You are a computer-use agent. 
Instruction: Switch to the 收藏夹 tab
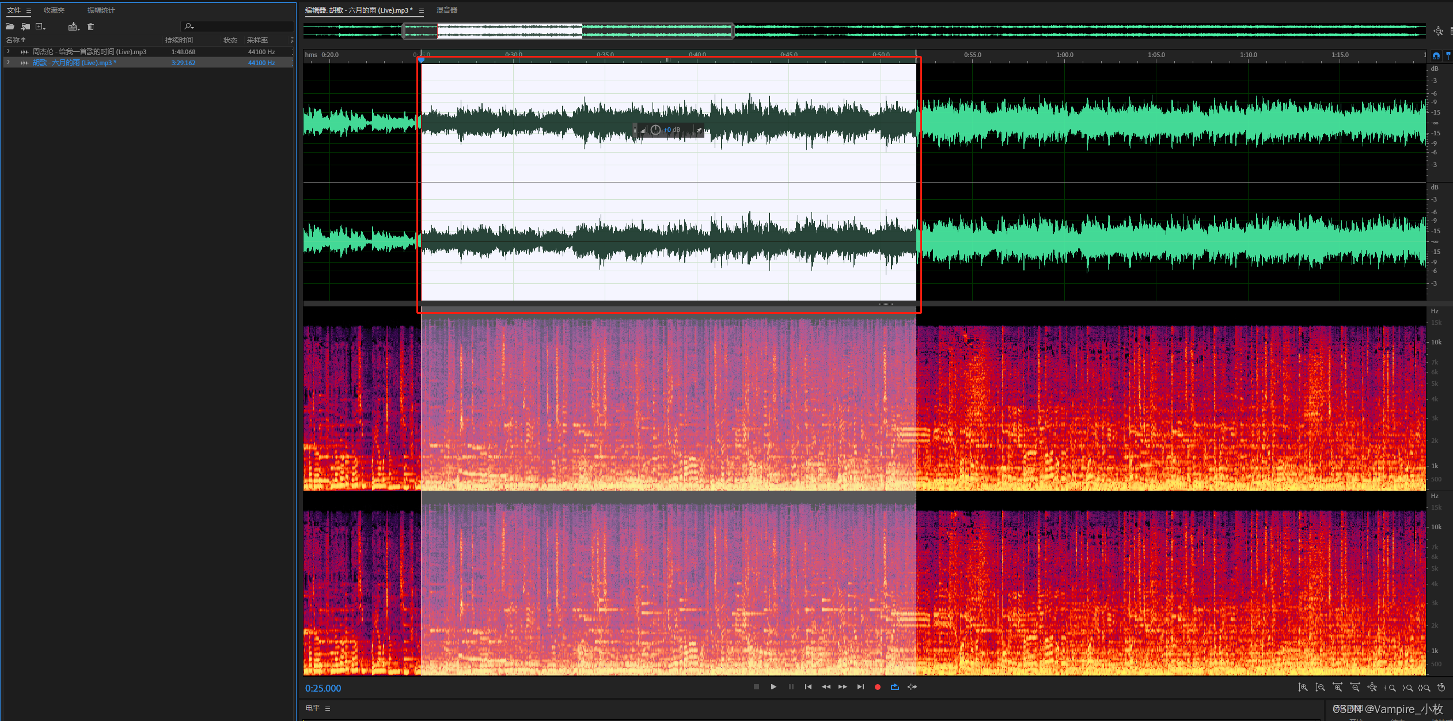pos(54,10)
